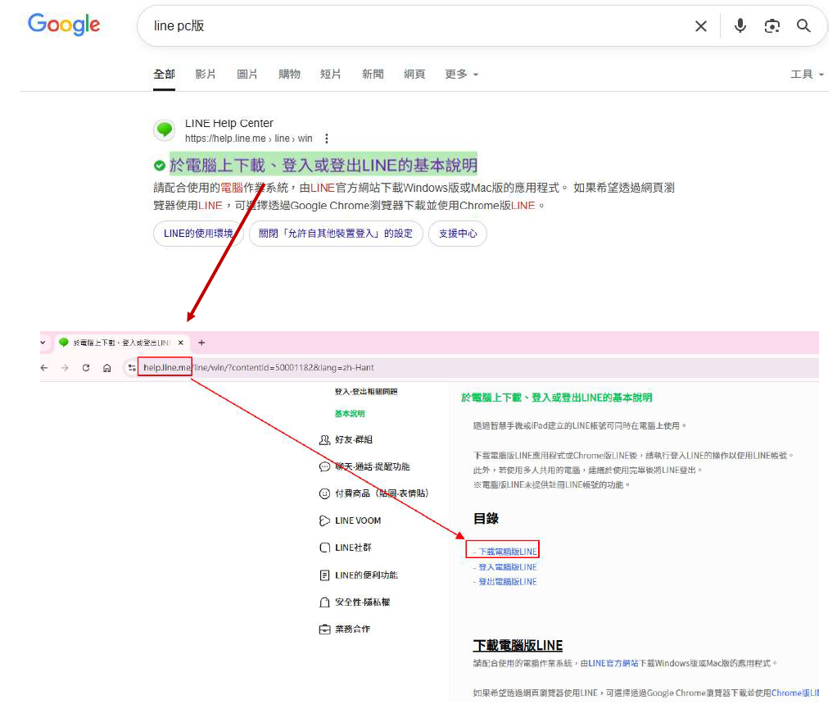837x709 pixels.
Task: Click the 支援中心 chip button
Action: (458, 234)
